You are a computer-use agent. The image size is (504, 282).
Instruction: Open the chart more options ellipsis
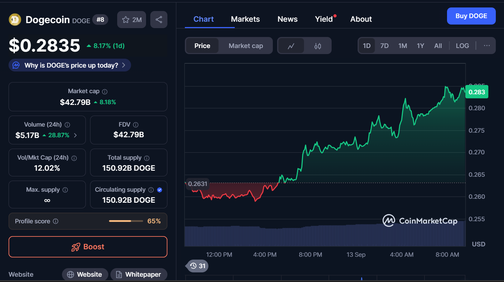point(487,46)
